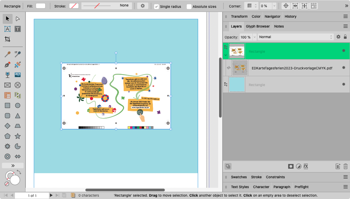The height and width of the screenshot is (199, 350).
Task: Open the Layer Effects (fx) dialog
Action: tap(305, 166)
